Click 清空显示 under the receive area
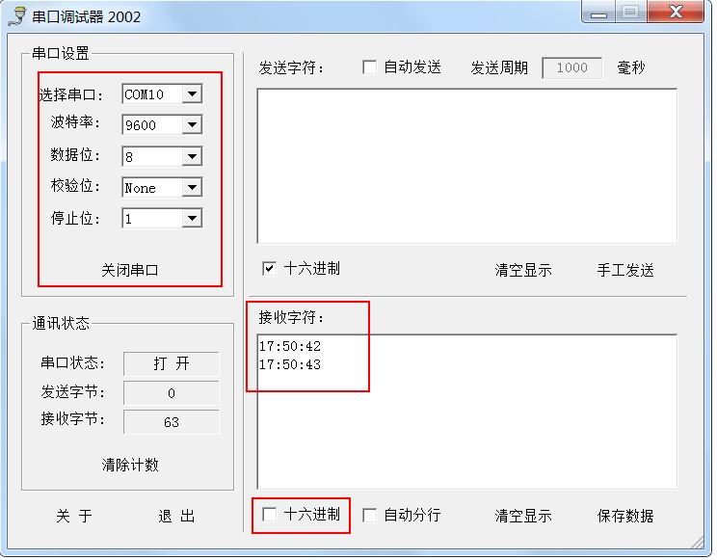Image resolution: width=717 pixels, height=560 pixels. tap(523, 517)
